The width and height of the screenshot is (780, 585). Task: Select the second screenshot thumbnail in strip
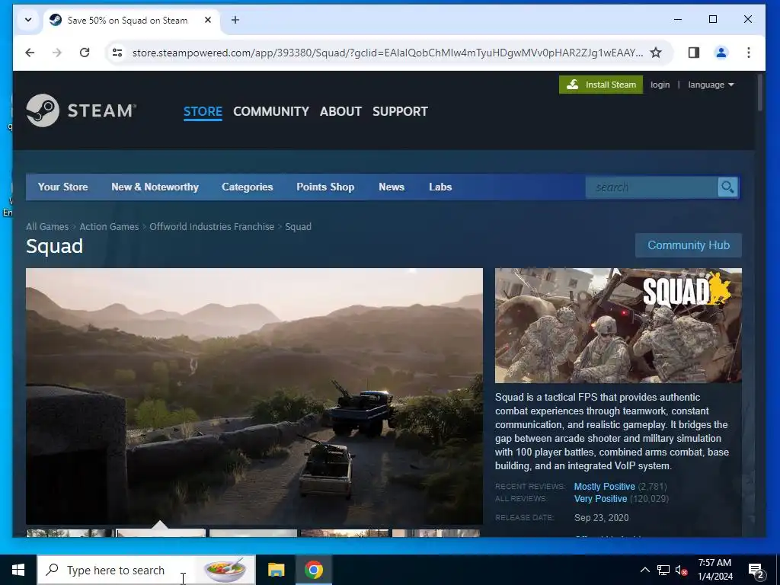click(x=161, y=532)
